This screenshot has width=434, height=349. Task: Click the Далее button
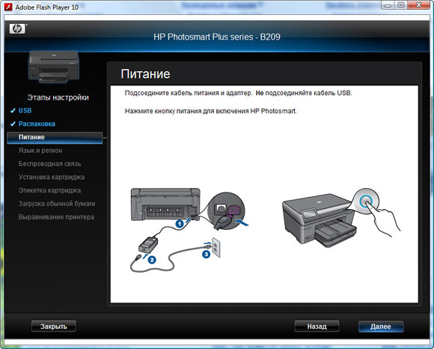coord(381,327)
